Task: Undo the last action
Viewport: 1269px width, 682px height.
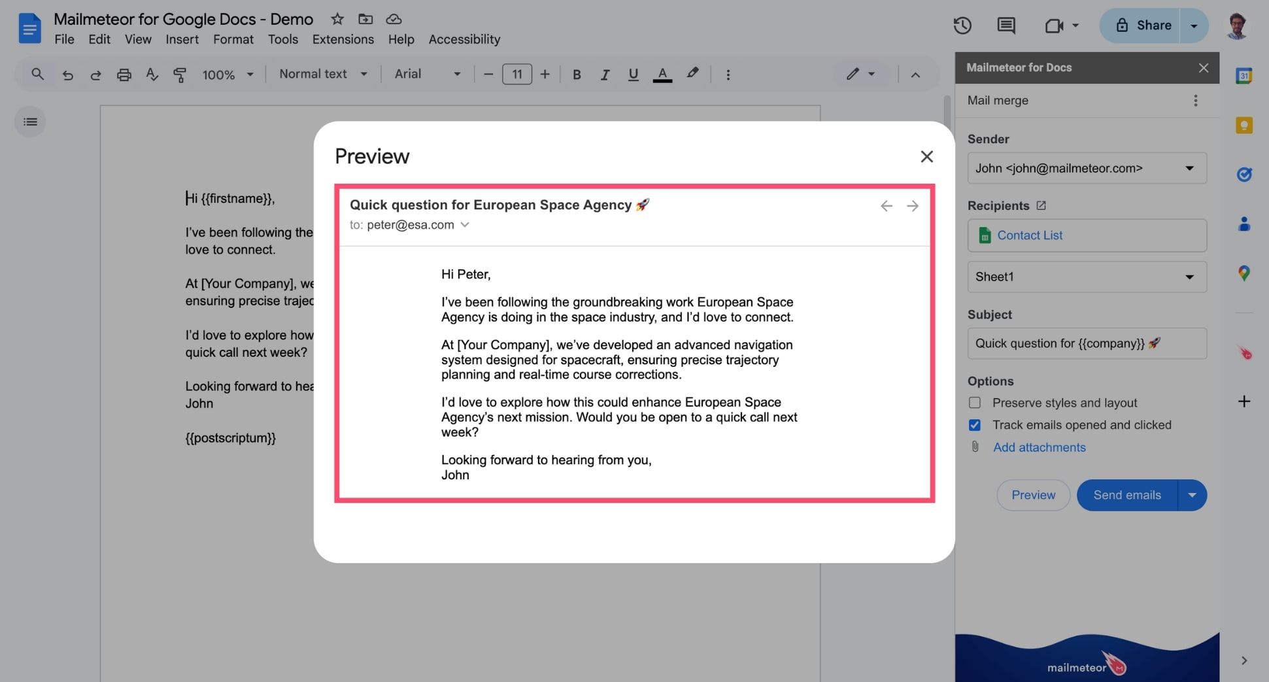Action: pyautogui.click(x=67, y=75)
